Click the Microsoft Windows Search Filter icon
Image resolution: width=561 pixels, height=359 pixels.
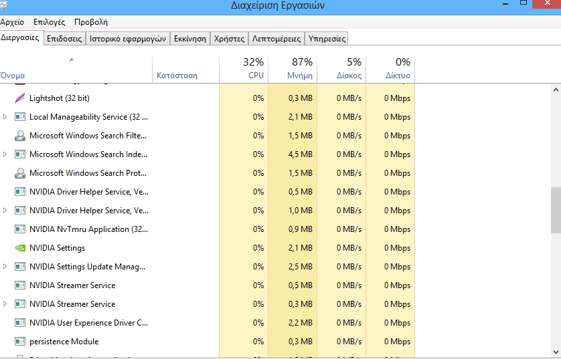click(x=19, y=136)
